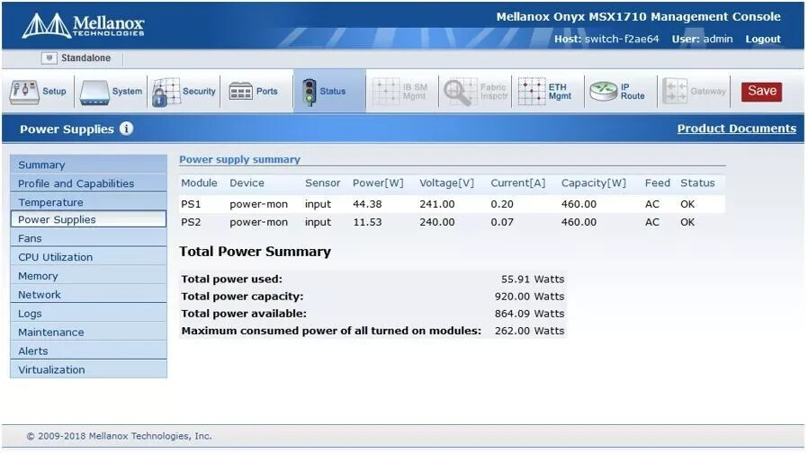Image resolution: width=808 pixels, height=453 pixels.
Task: Open the Setup section icon
Action: click(x=24, y=92)
